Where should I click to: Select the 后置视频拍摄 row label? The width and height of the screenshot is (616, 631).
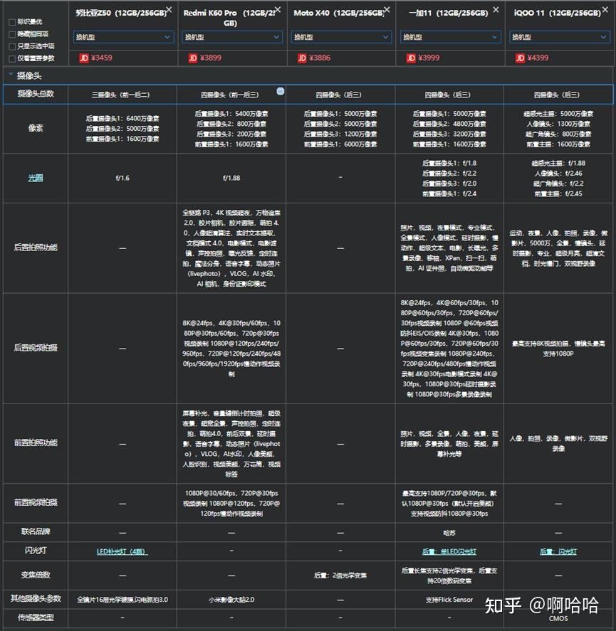tap(36, 348)
